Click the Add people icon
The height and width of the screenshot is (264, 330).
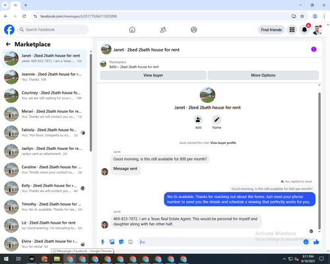[x=198, y=119]
